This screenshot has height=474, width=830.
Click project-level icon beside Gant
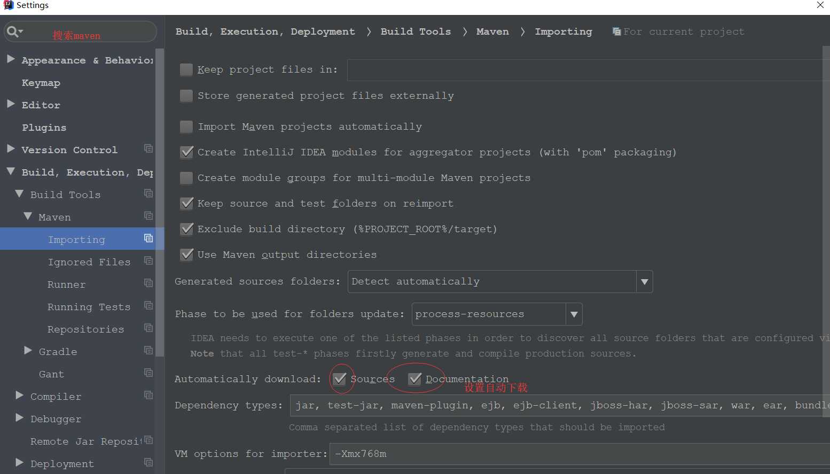click(148, 373)
